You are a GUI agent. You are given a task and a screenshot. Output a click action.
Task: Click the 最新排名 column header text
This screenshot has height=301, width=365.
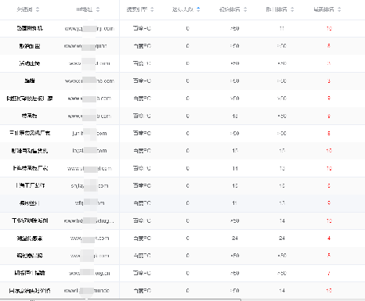pyautogui.click(x=323, y=9)
